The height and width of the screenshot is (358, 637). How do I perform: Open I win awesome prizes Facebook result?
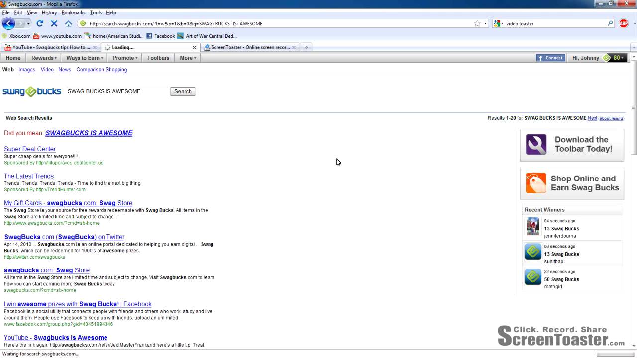coord(78,304)
